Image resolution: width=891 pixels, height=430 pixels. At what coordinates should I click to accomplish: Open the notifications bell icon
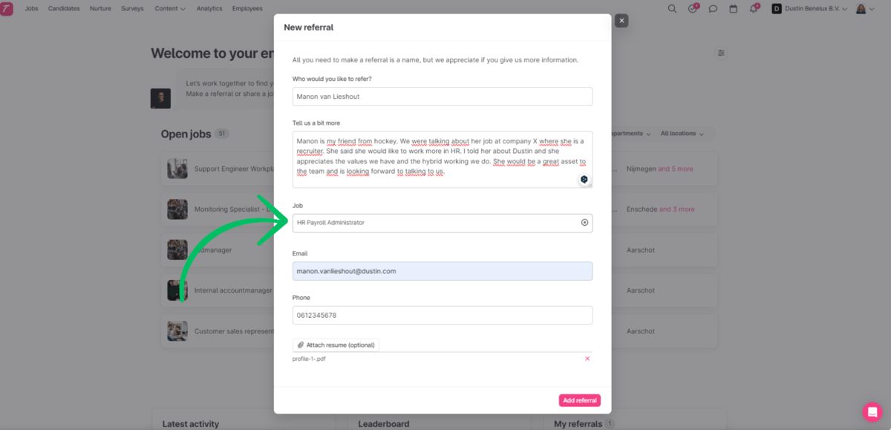coord(754,9)
